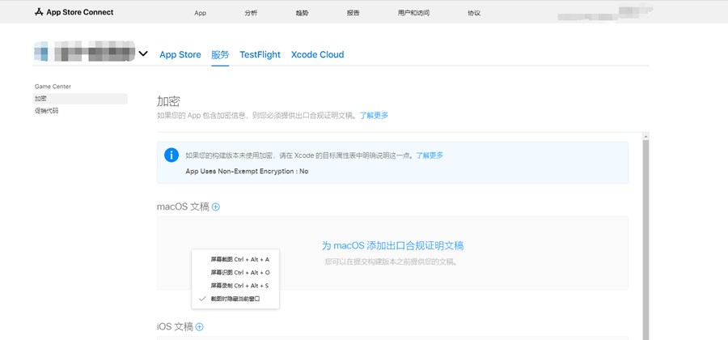Add macOS document with plus icon

click(216, 207)
